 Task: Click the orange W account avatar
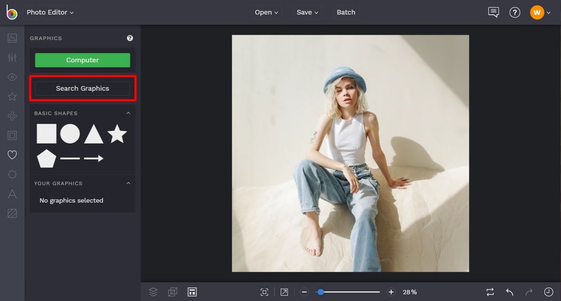537,12
